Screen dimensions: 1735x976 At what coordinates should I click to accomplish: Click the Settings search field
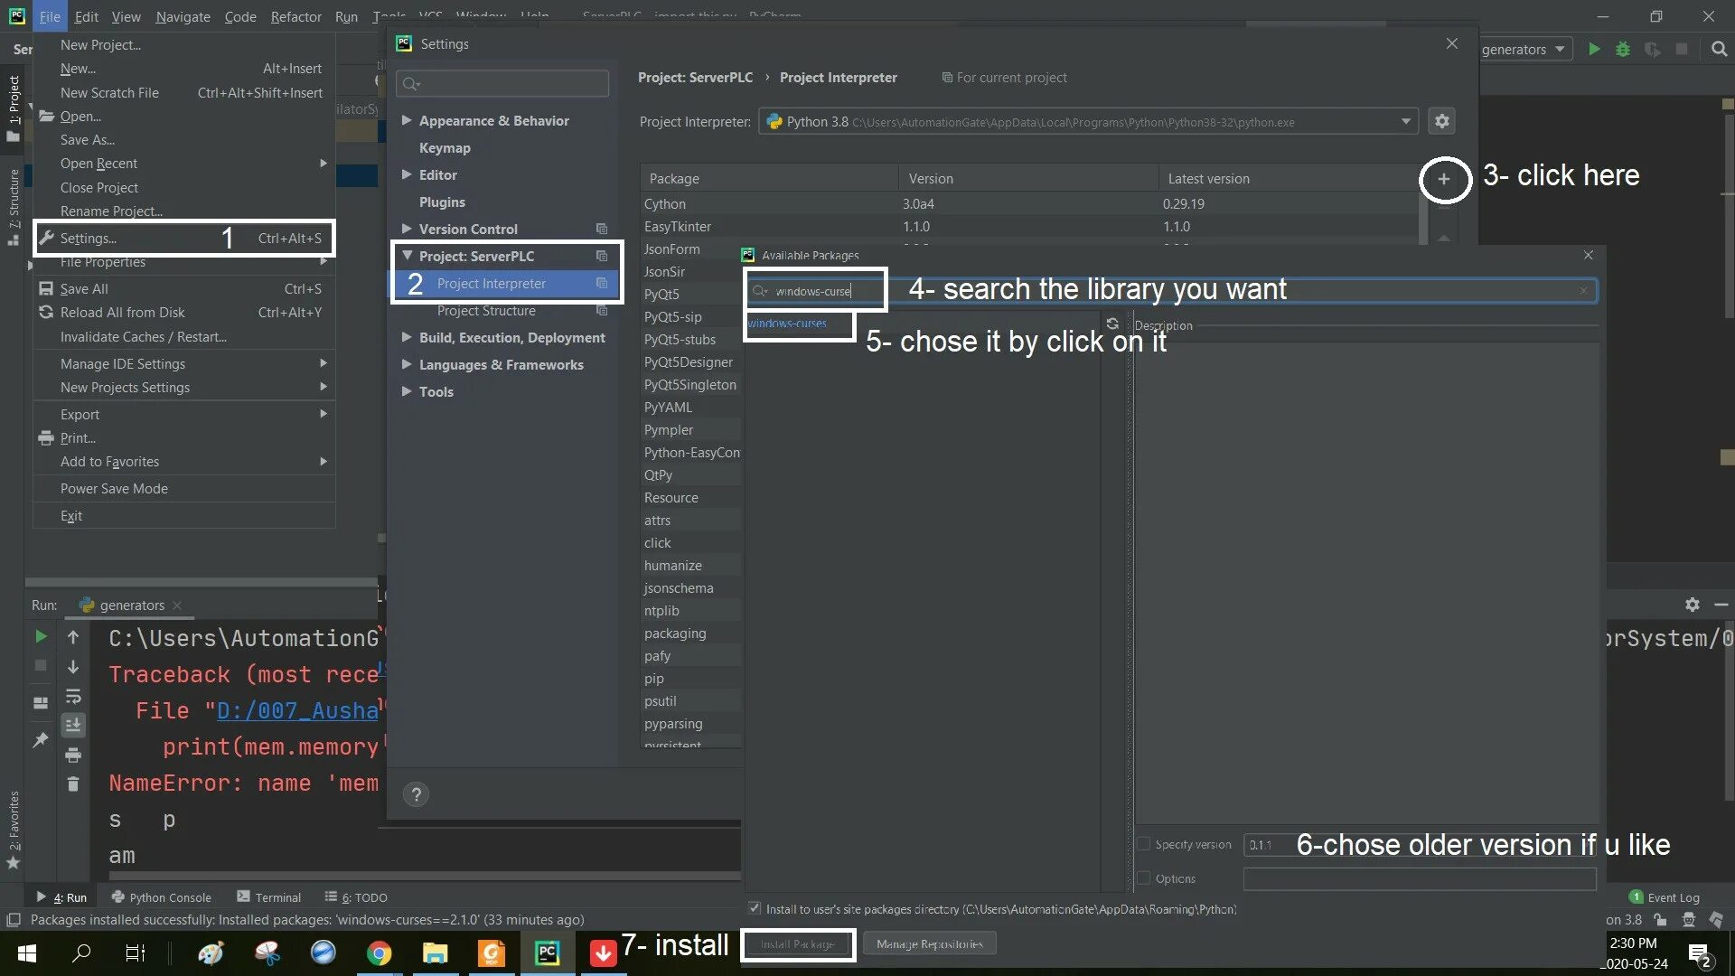click(502, 84)
